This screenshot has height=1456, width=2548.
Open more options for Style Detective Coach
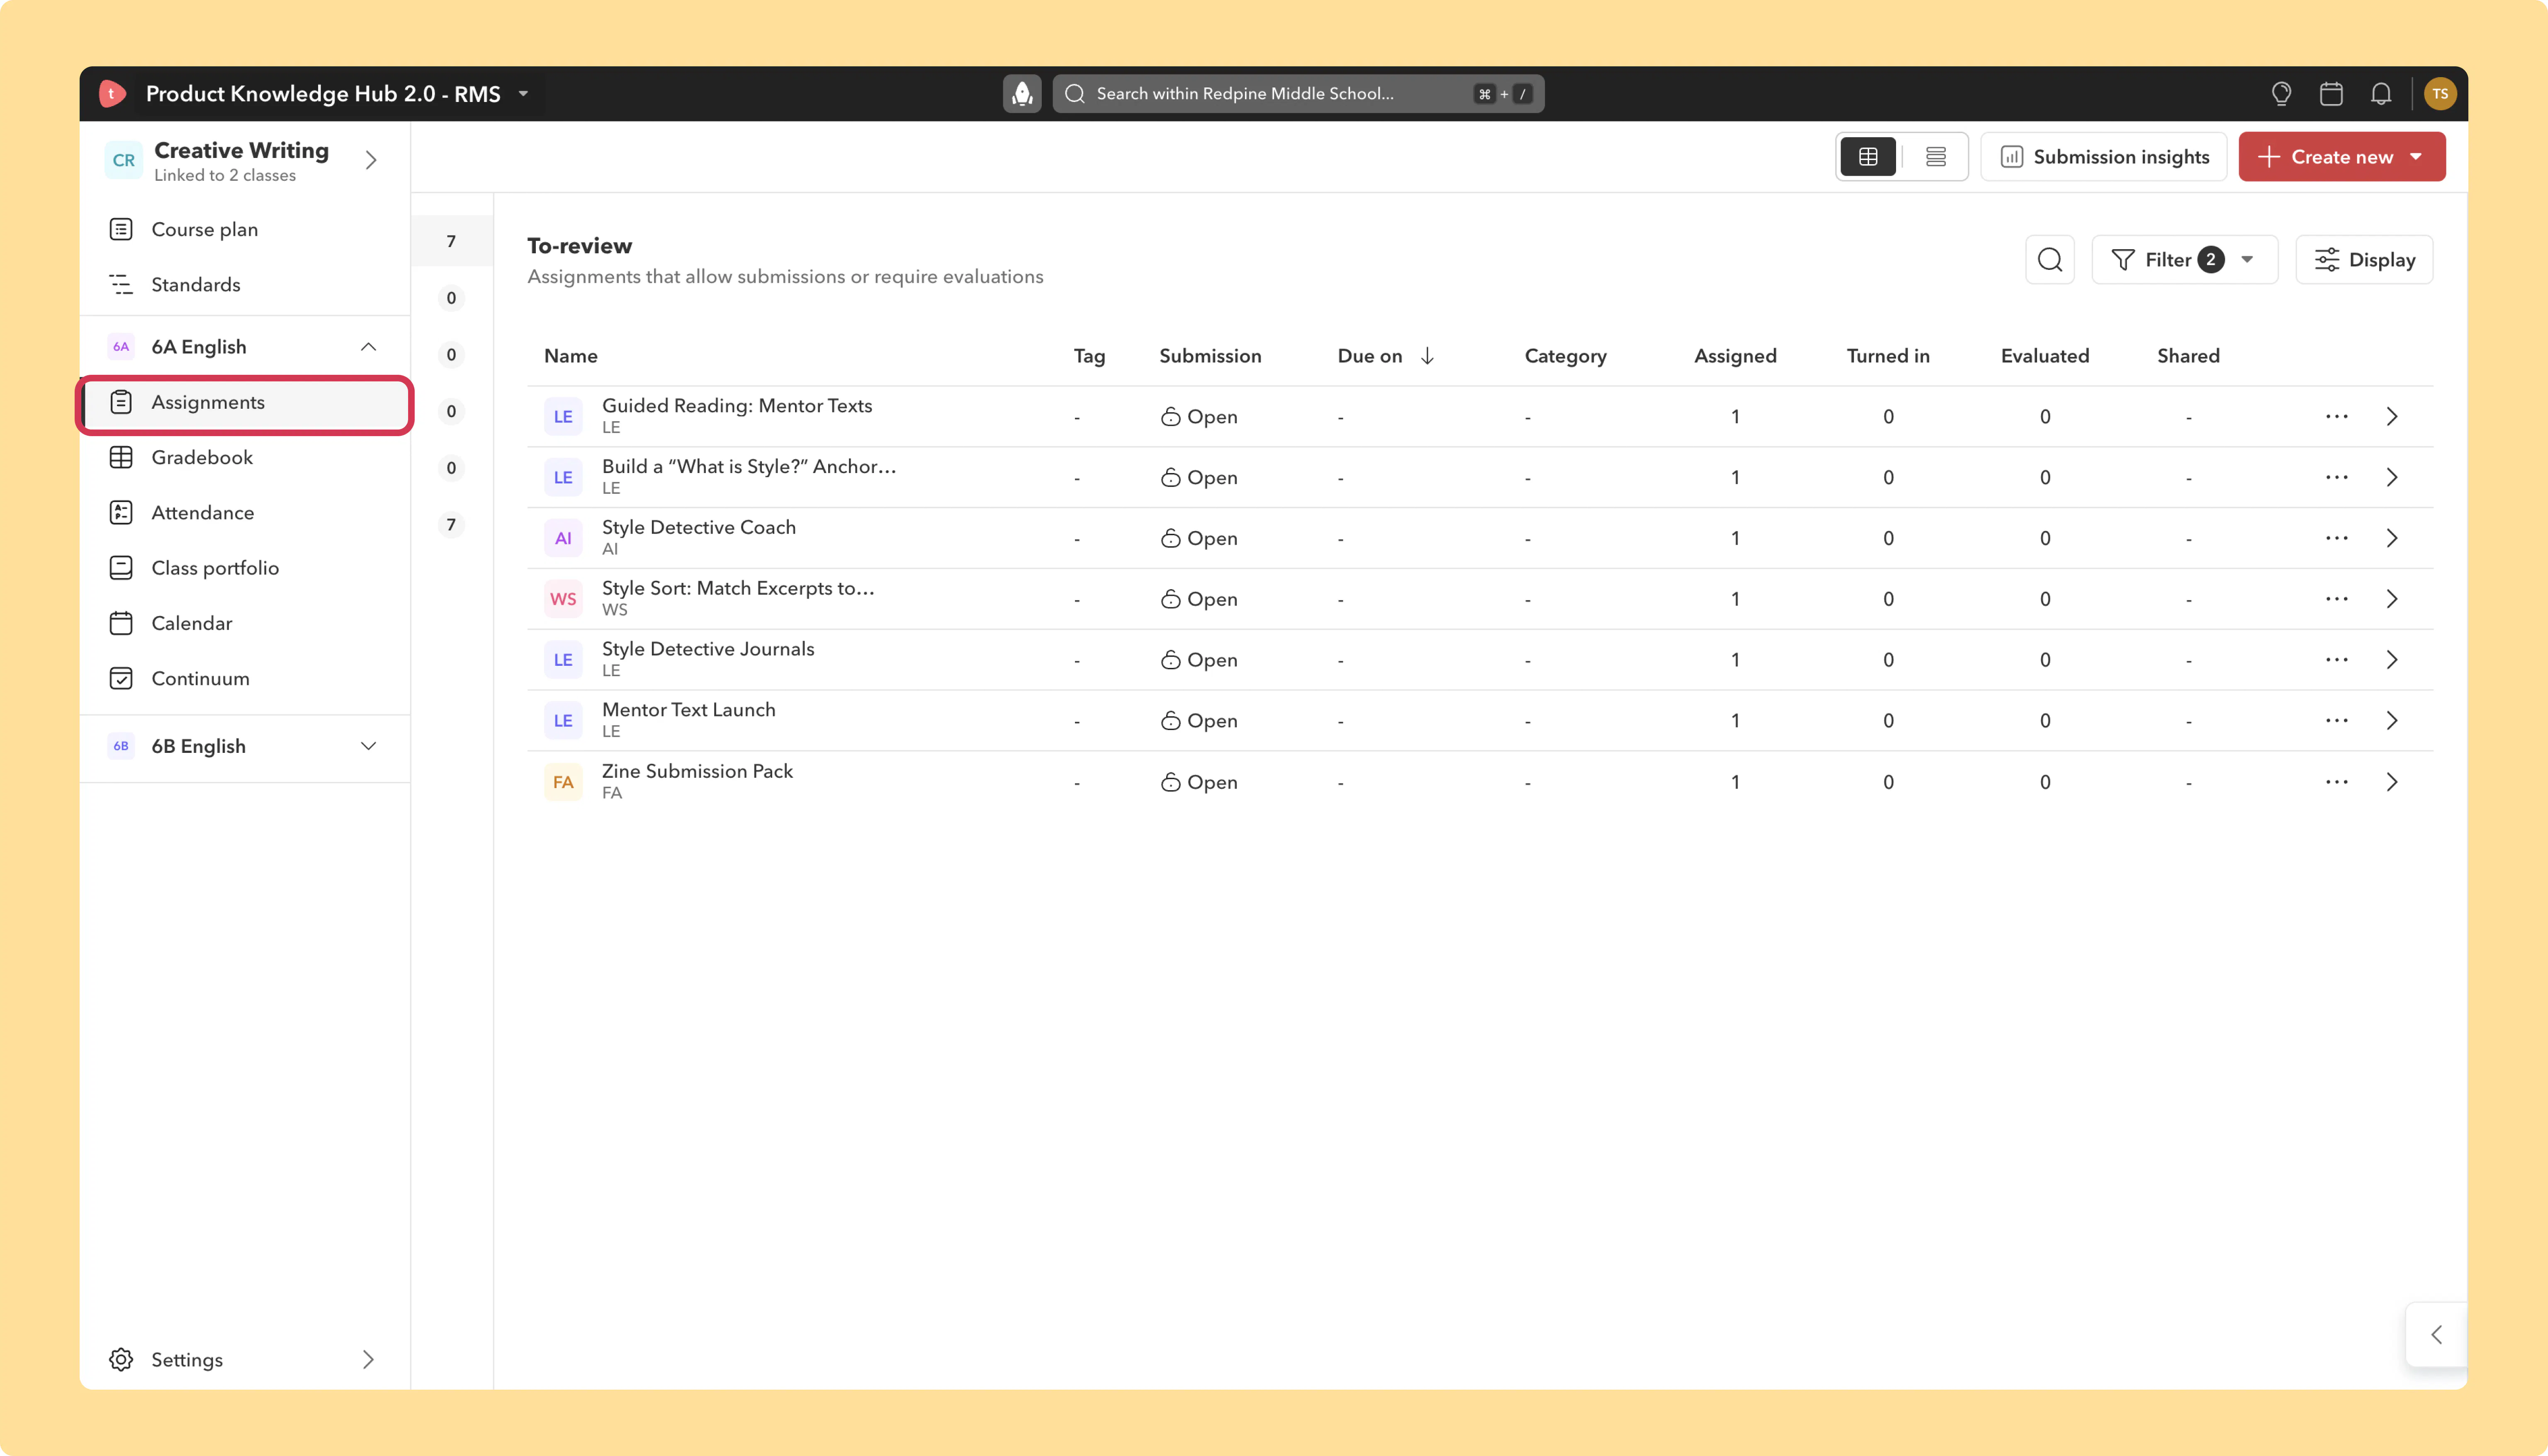2336,538
